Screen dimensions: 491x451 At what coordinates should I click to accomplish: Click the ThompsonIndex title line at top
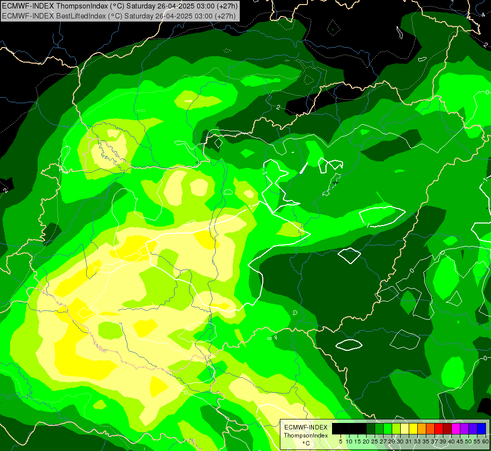pos(120,6)
